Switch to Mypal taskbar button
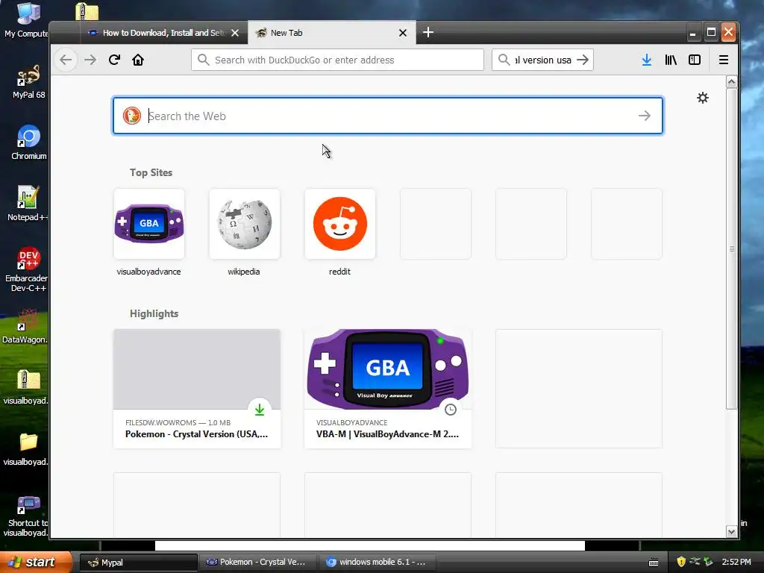The image size is (764, 573). [x=138, y=563]
